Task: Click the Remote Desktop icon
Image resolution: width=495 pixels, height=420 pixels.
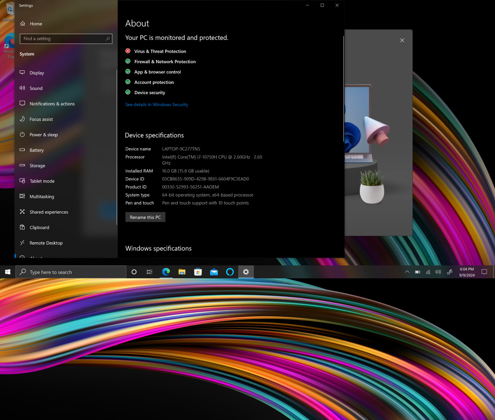Action: coord(22,243)
